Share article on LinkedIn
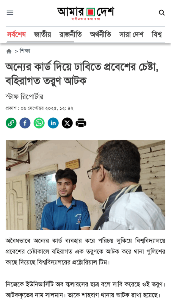Screen dimensions: 171x305 53,123
